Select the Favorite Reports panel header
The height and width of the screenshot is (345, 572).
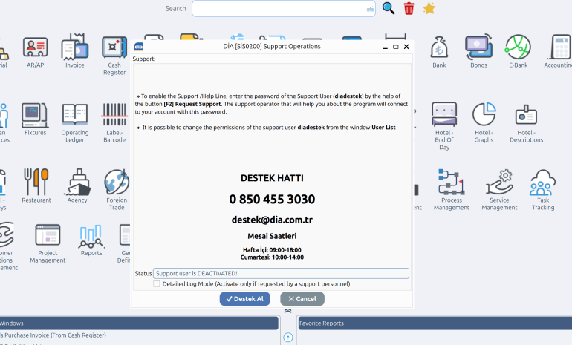[x=435, y=323]
